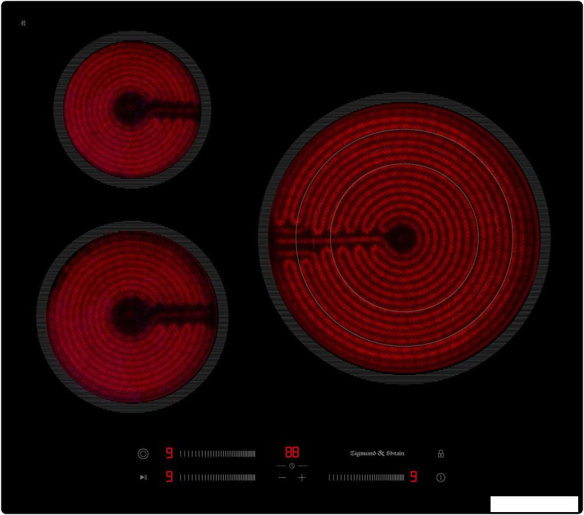Viewport: 584px width, 515px height.
Task: Tap the right-side red 9 level indicator
Action: [413, 478]
